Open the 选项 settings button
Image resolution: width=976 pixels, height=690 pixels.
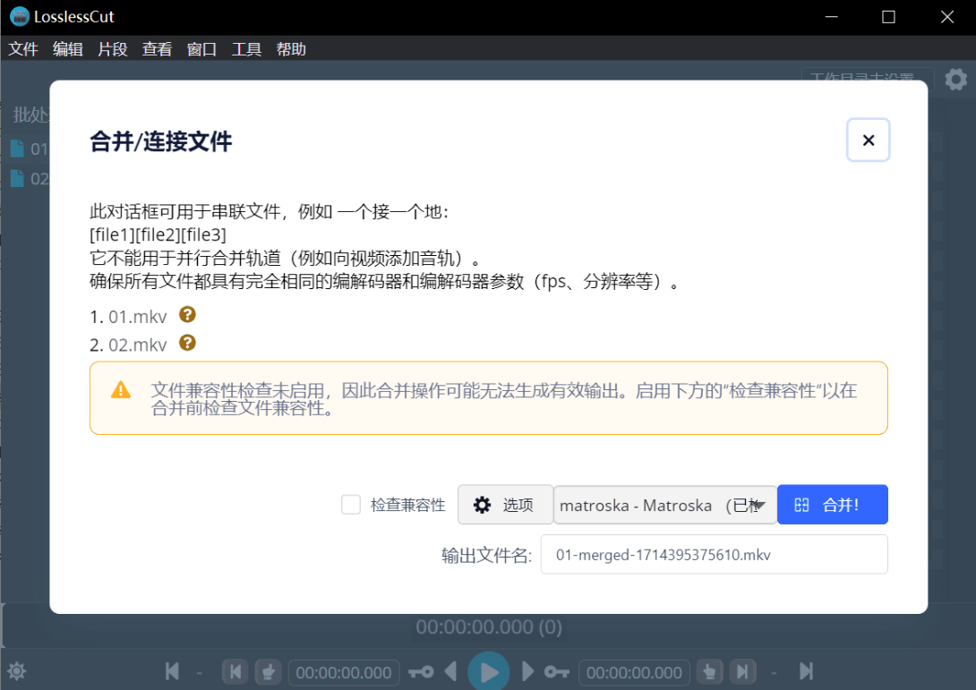pos(505,505)
